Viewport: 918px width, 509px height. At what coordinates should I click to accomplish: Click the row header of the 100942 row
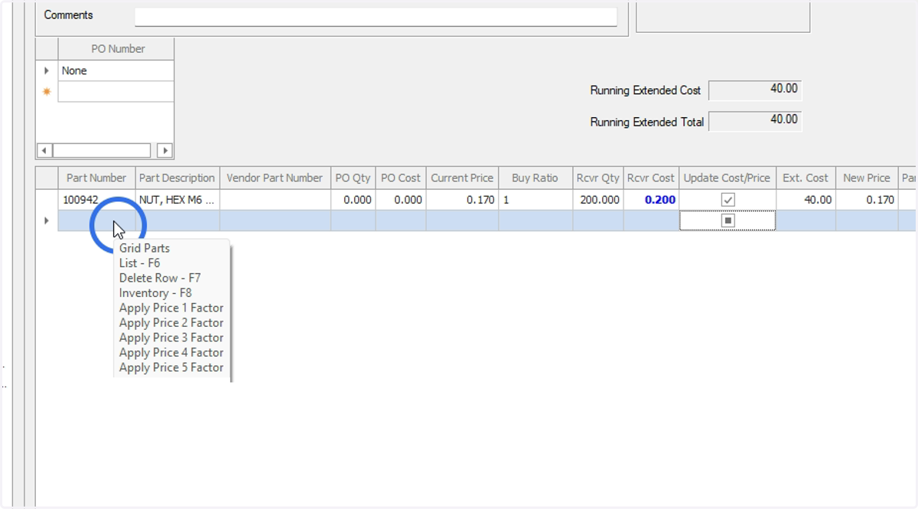pos(47,200)
